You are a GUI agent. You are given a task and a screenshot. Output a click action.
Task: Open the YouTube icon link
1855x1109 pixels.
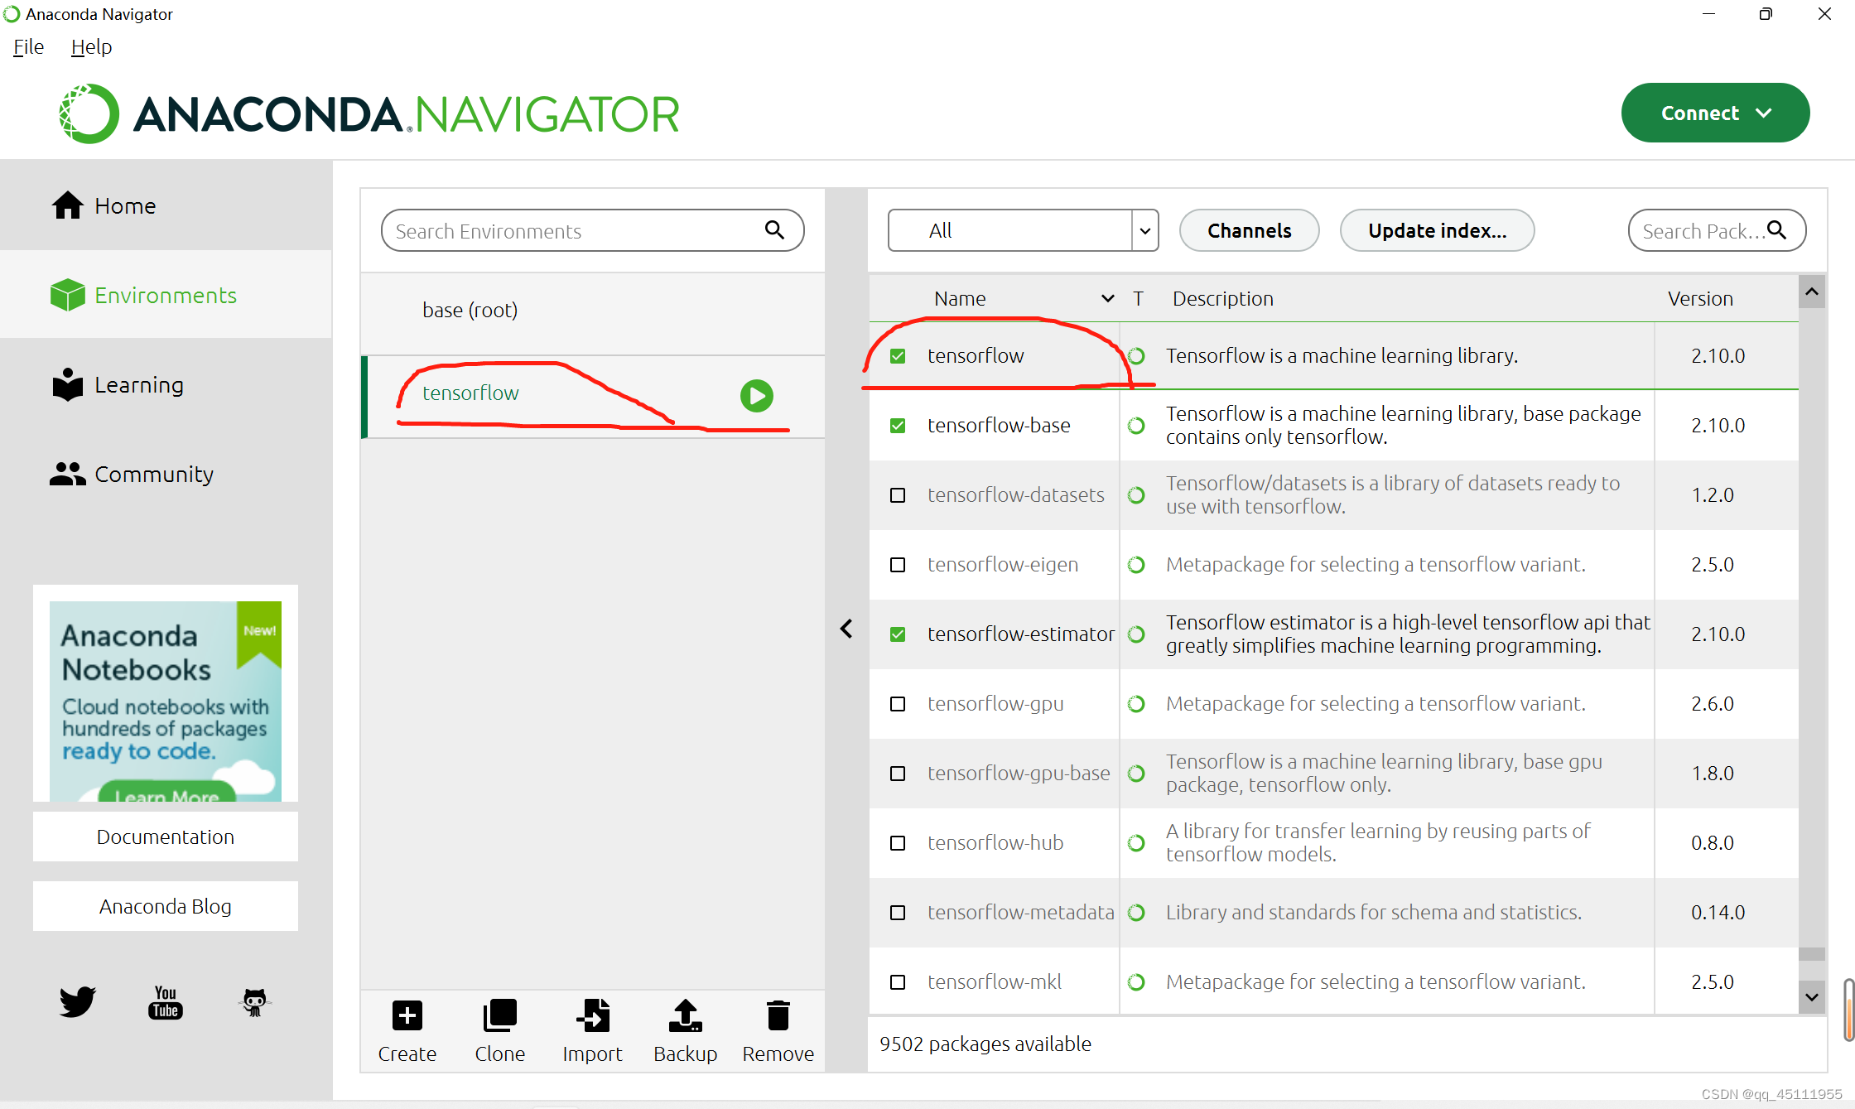point(166,1001)
